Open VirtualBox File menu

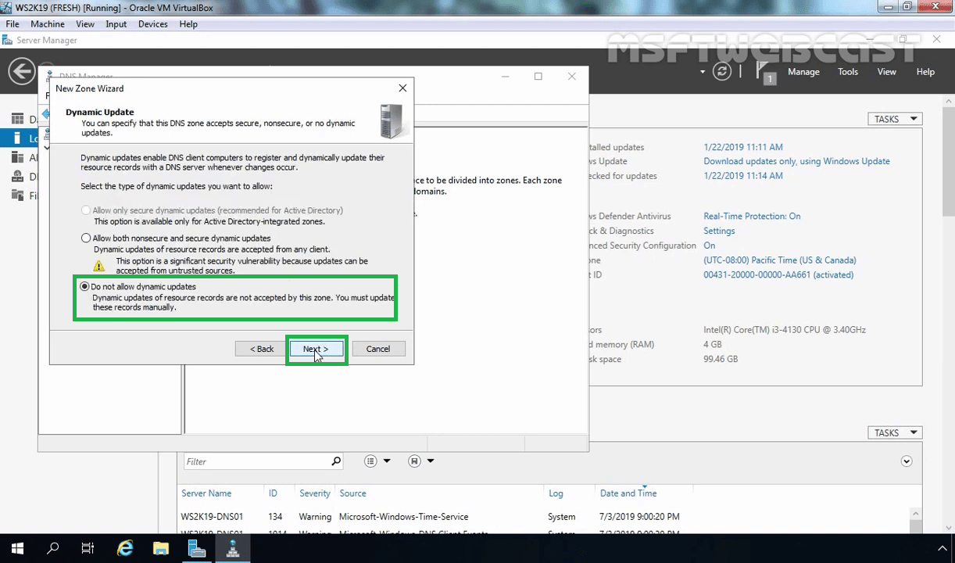pyautogui.click(x=13, y=24)
